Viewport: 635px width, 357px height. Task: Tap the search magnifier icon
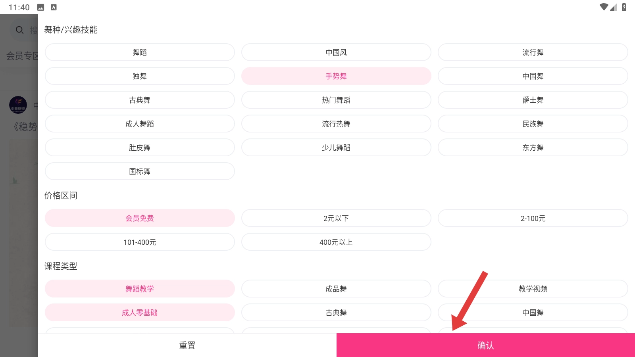pyautogui.click(x=19, y=30)
